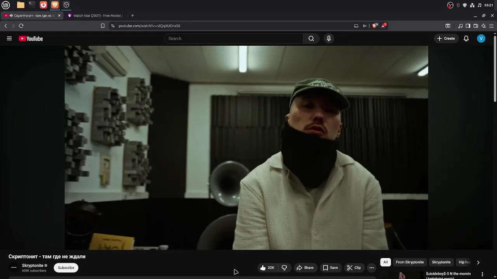Open the music note tray icon
497x279 pixels.
point(480,5)
